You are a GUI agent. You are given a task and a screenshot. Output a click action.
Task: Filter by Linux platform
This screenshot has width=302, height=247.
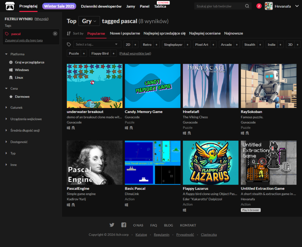pos(19,78)
